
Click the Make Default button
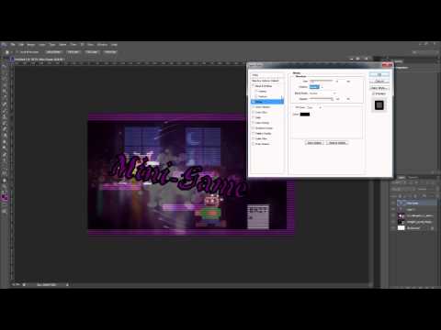point(314,143)
